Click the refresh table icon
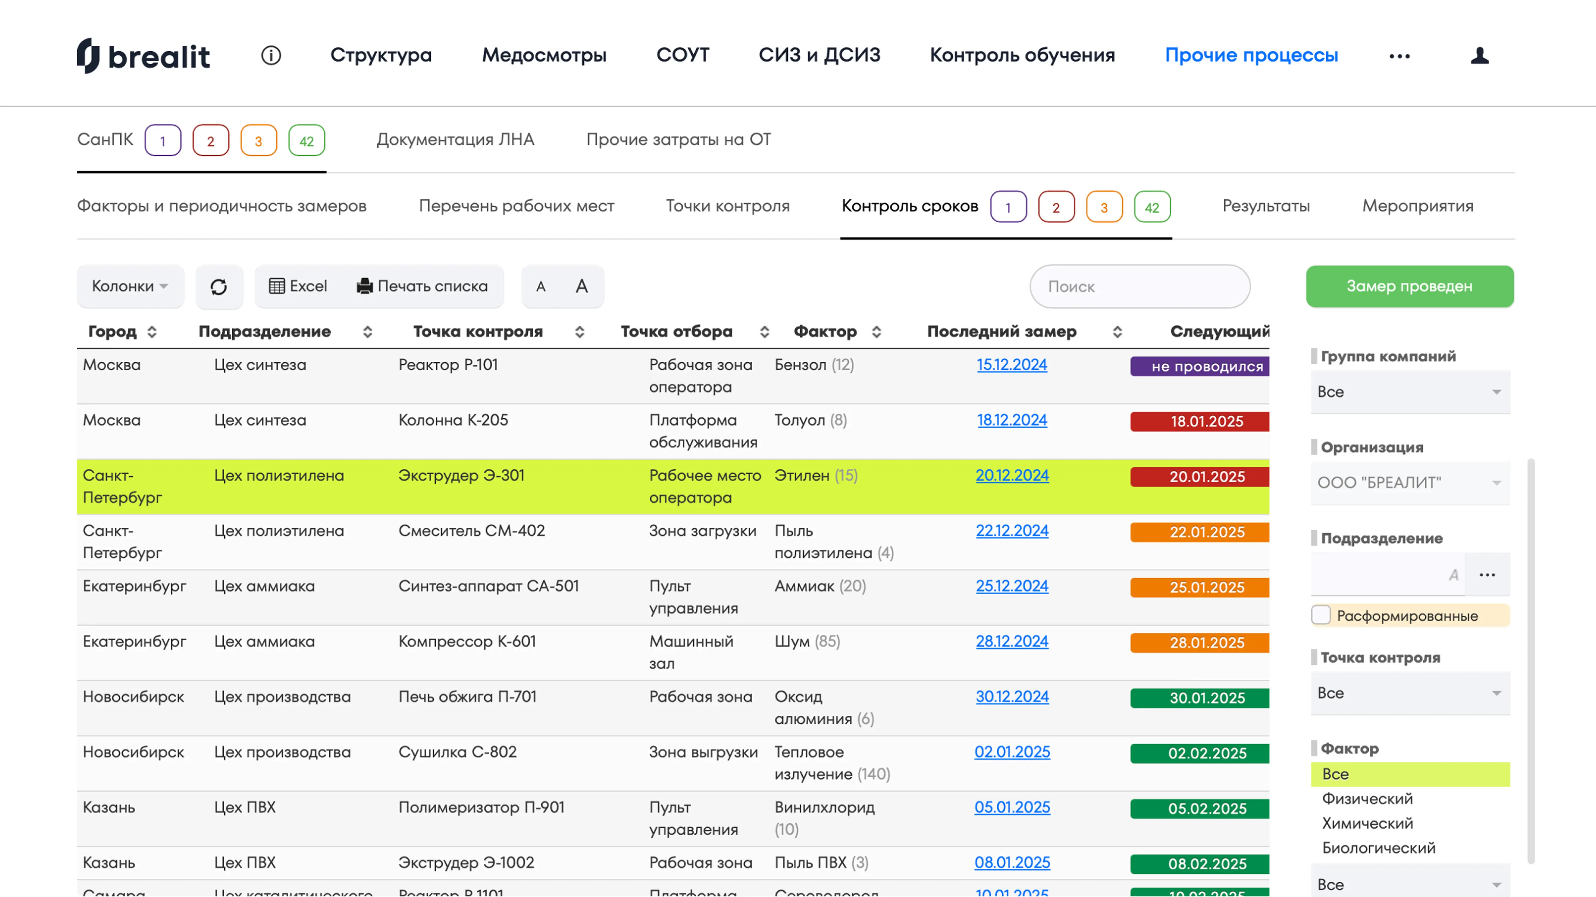The height and width of the screenshot is (897, 1596). click(219, 287)
